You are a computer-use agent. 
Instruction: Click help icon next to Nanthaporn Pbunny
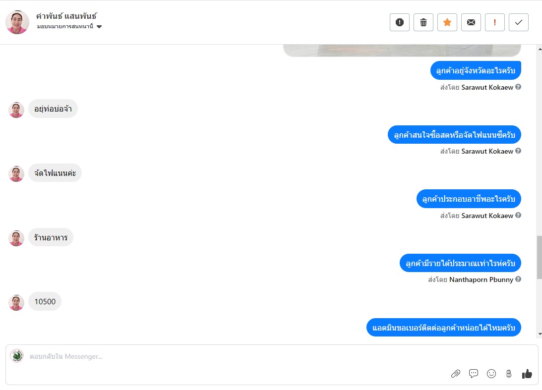[518, 279]
